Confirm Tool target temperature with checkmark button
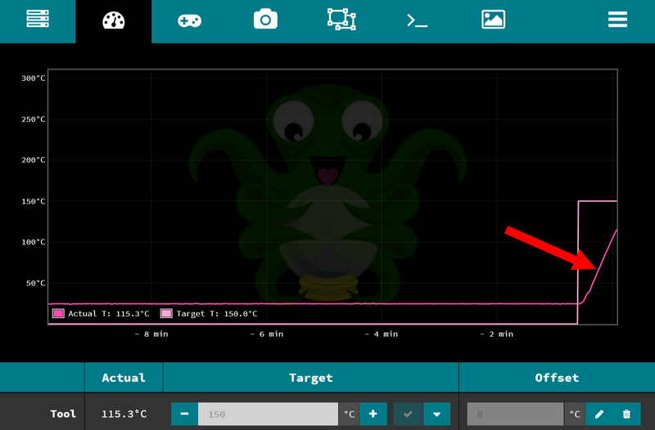The width and height of the screenshot is (655, 430). [408, 414]
